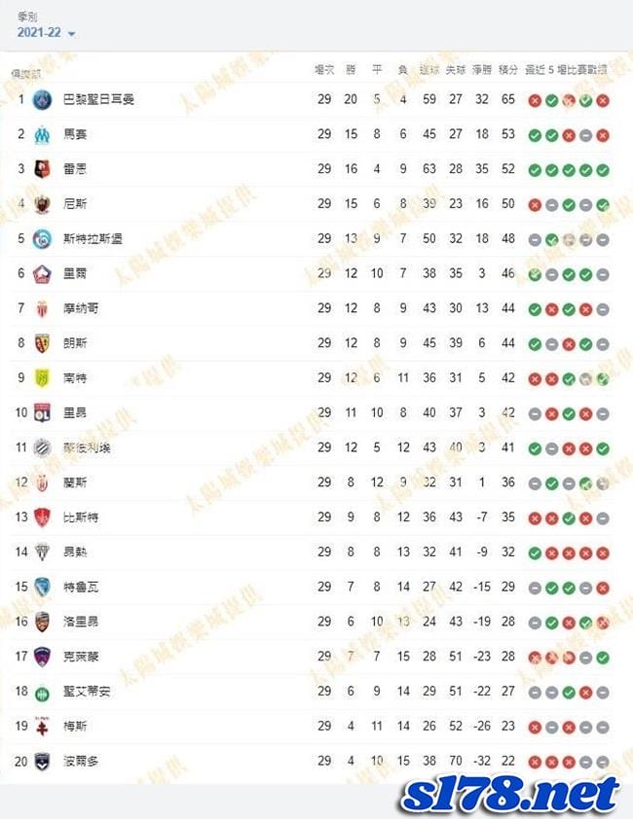Click the s178.net logo watermark

click(x=510, y=797)
